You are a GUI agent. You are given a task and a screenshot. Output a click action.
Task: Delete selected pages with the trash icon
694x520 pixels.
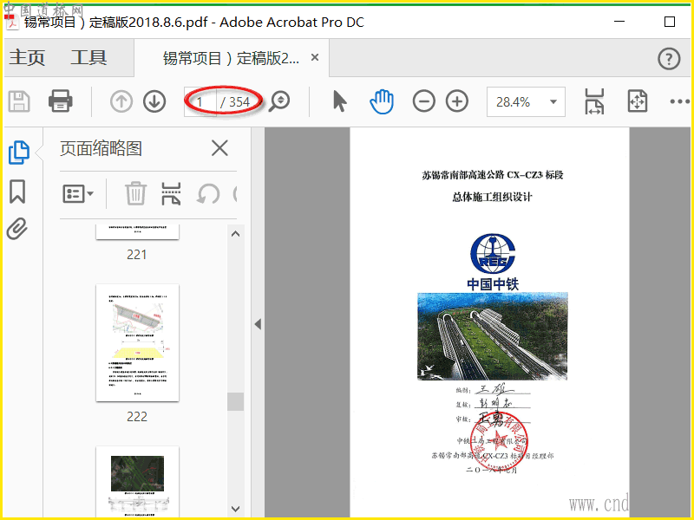135,193
